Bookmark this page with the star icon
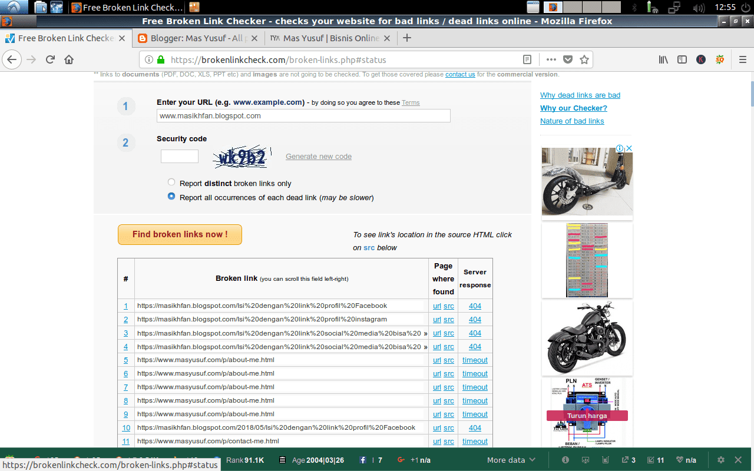754x471 pixels. click(x=584, y=59)
